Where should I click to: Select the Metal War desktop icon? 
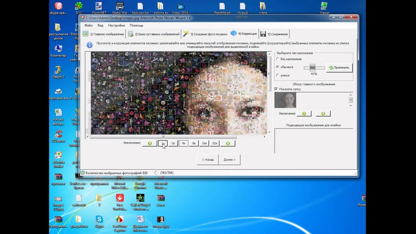[120, 8]
